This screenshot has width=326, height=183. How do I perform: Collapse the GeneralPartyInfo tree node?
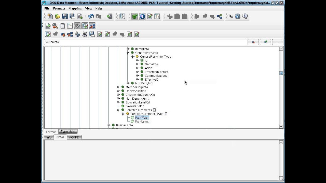click(128, 53)
